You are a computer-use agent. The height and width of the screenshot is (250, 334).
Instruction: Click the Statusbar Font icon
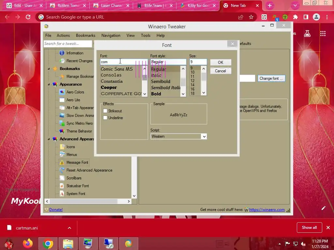tap(62, 186)
